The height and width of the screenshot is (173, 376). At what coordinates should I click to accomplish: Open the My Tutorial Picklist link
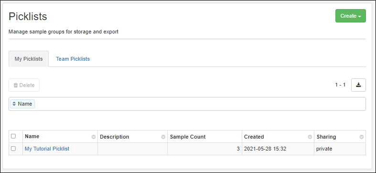(47, 149)
